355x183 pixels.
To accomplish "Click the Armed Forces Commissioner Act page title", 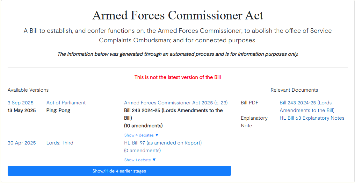I will pyautogui.click(x=177, y=16).
